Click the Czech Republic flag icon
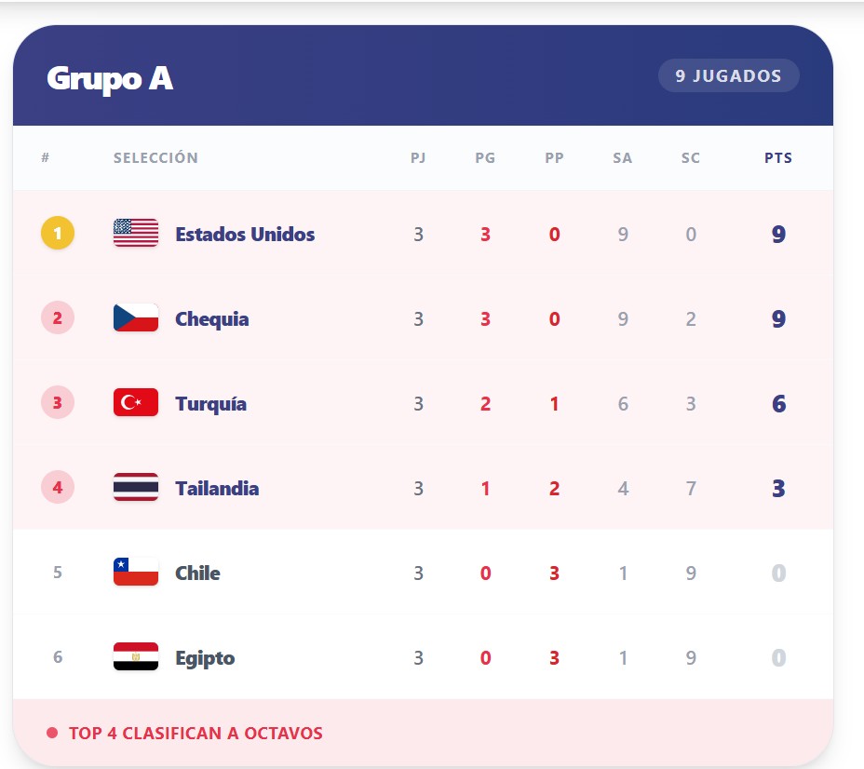The height and width of the screenshot is (769, 864). [136, 317]
